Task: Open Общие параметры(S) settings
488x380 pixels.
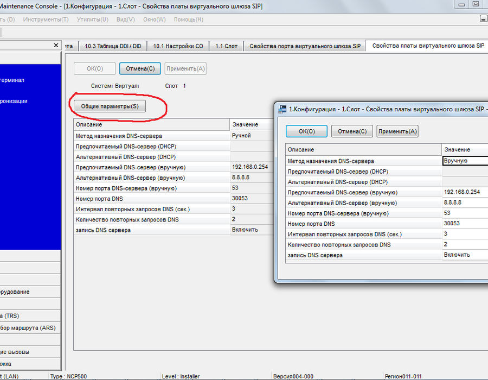Action: point(110,106)
